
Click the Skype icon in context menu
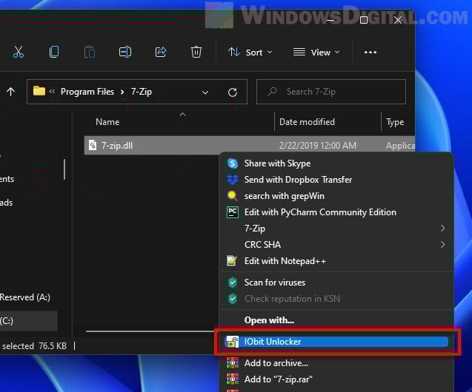coord(233,163)
